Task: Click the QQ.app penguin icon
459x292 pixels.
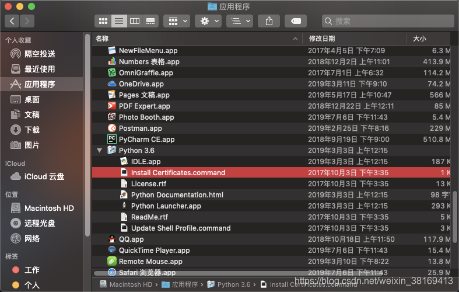Action: [112, 239]
